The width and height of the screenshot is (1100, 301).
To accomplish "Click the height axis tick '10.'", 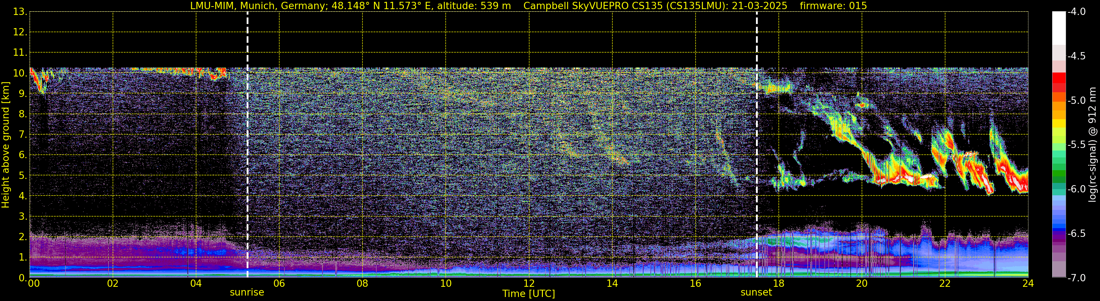I will coord(20,73).
